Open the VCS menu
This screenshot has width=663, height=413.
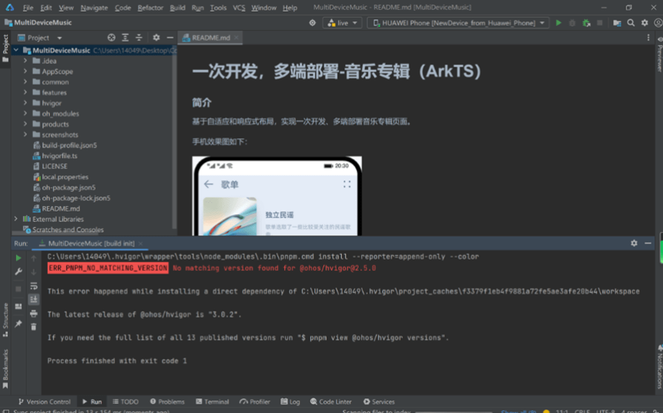pos(239,8)
